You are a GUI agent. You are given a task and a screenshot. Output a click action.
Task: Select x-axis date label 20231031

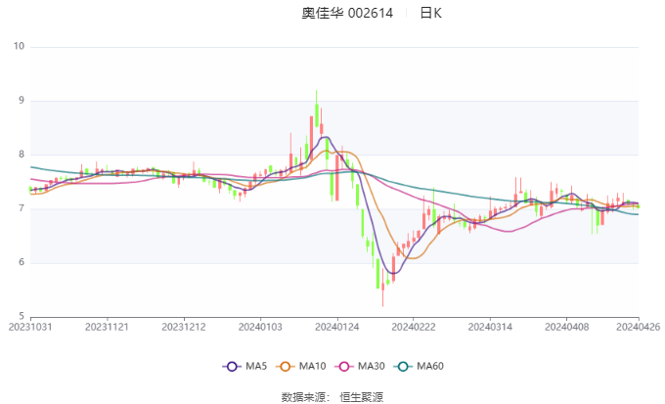[30, 327]
